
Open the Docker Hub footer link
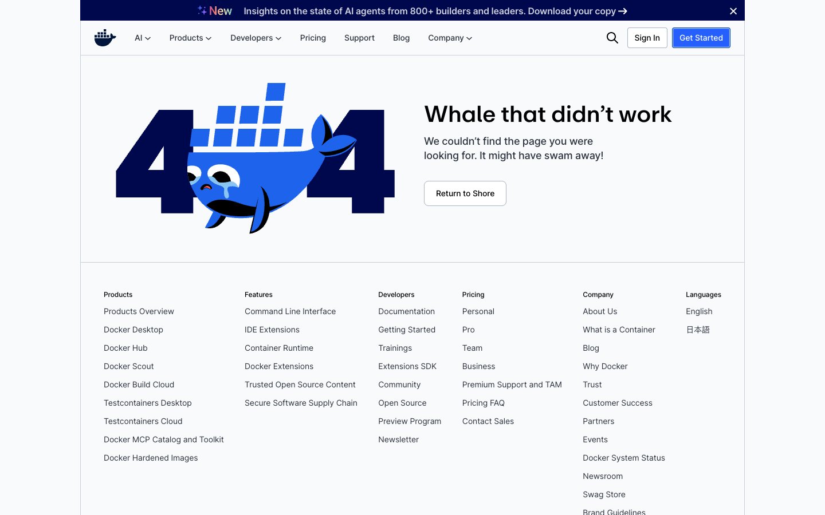pos(125,348)
